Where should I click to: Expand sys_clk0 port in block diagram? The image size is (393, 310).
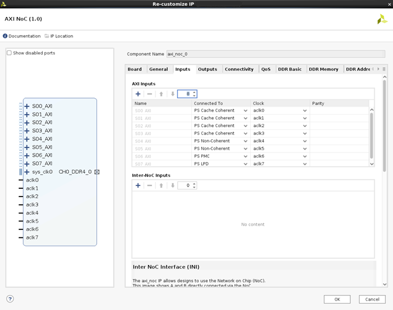point(27,172)
